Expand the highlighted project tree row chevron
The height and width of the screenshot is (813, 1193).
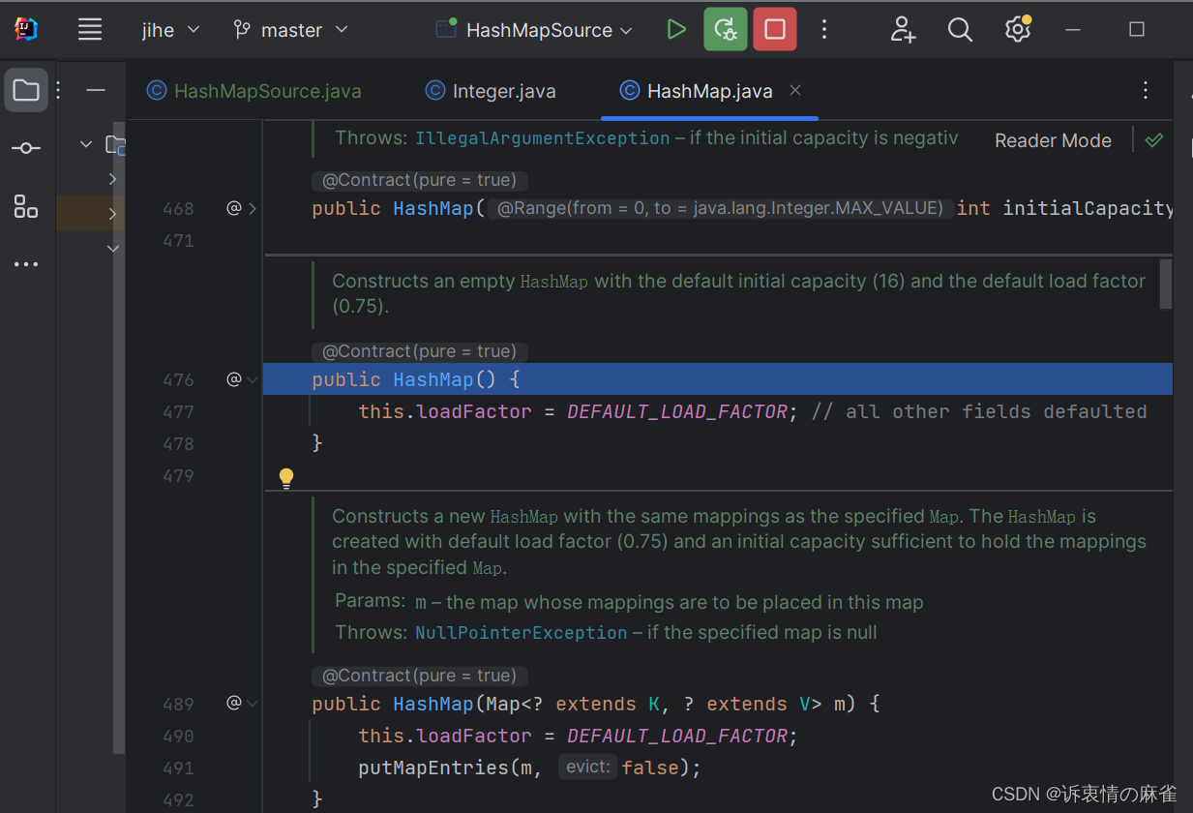tap(112, 213)
